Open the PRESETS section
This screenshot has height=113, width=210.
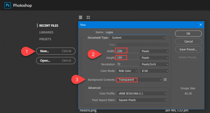point(45,39)
